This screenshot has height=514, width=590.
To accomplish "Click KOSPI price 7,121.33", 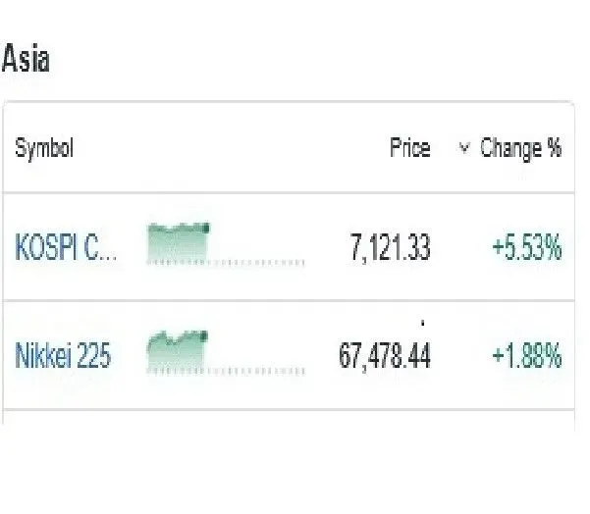I will coord(390,247).
